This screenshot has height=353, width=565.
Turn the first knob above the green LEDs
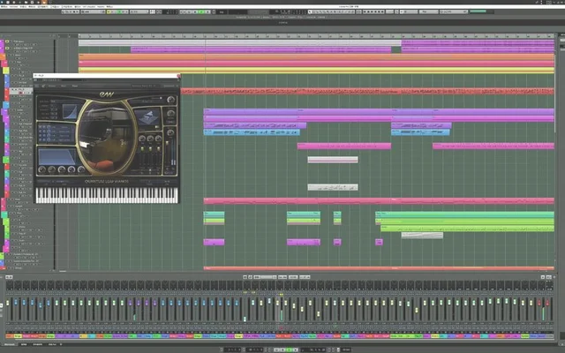(x=142, y=139)
